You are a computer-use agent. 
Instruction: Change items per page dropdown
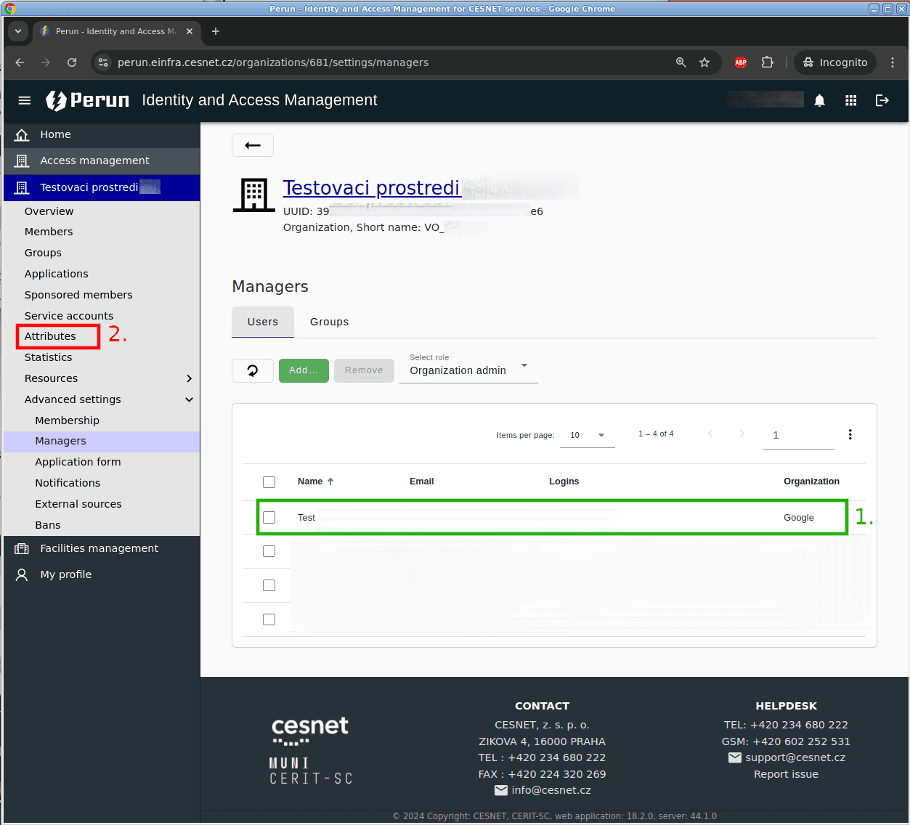pos(587,435)
